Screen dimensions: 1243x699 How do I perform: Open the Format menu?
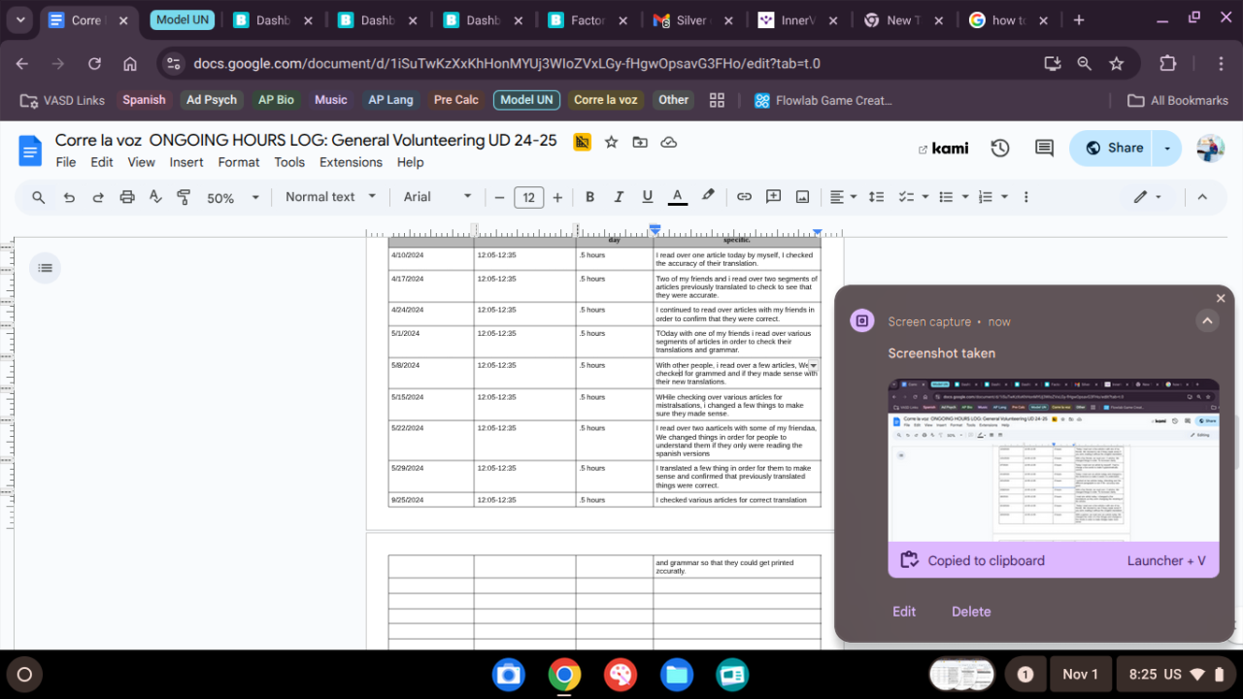coord(239,162)
